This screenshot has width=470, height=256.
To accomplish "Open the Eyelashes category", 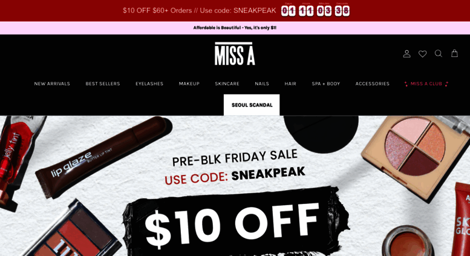I will [149, 84].
